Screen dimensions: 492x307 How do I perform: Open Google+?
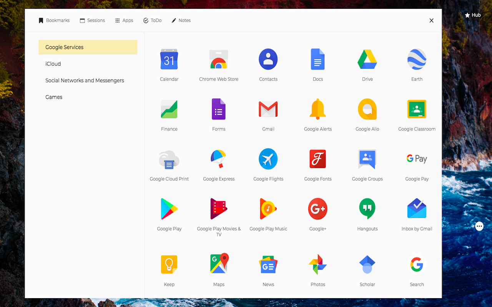click(318, 209)
